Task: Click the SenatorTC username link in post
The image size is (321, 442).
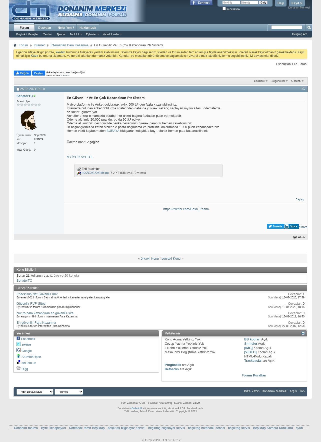Action: point(24,96)
